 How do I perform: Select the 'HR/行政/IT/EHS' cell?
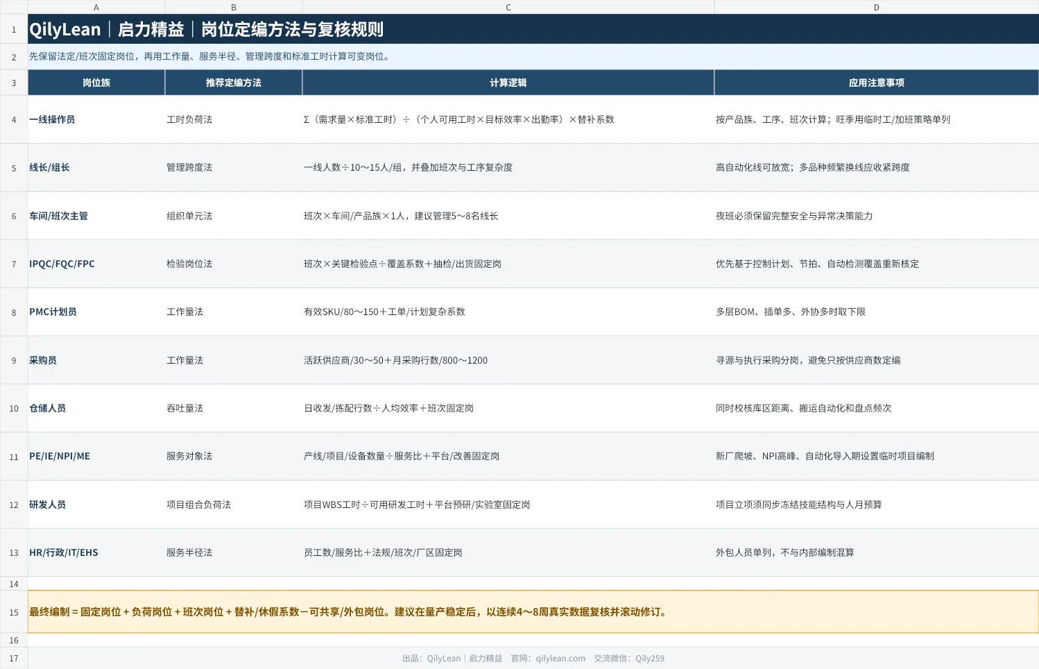pos(96,552)
